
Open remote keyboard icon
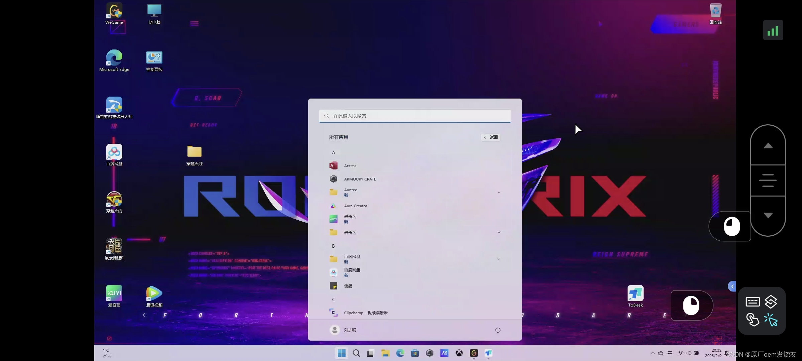pyautogui.click(x=753, y=302)
